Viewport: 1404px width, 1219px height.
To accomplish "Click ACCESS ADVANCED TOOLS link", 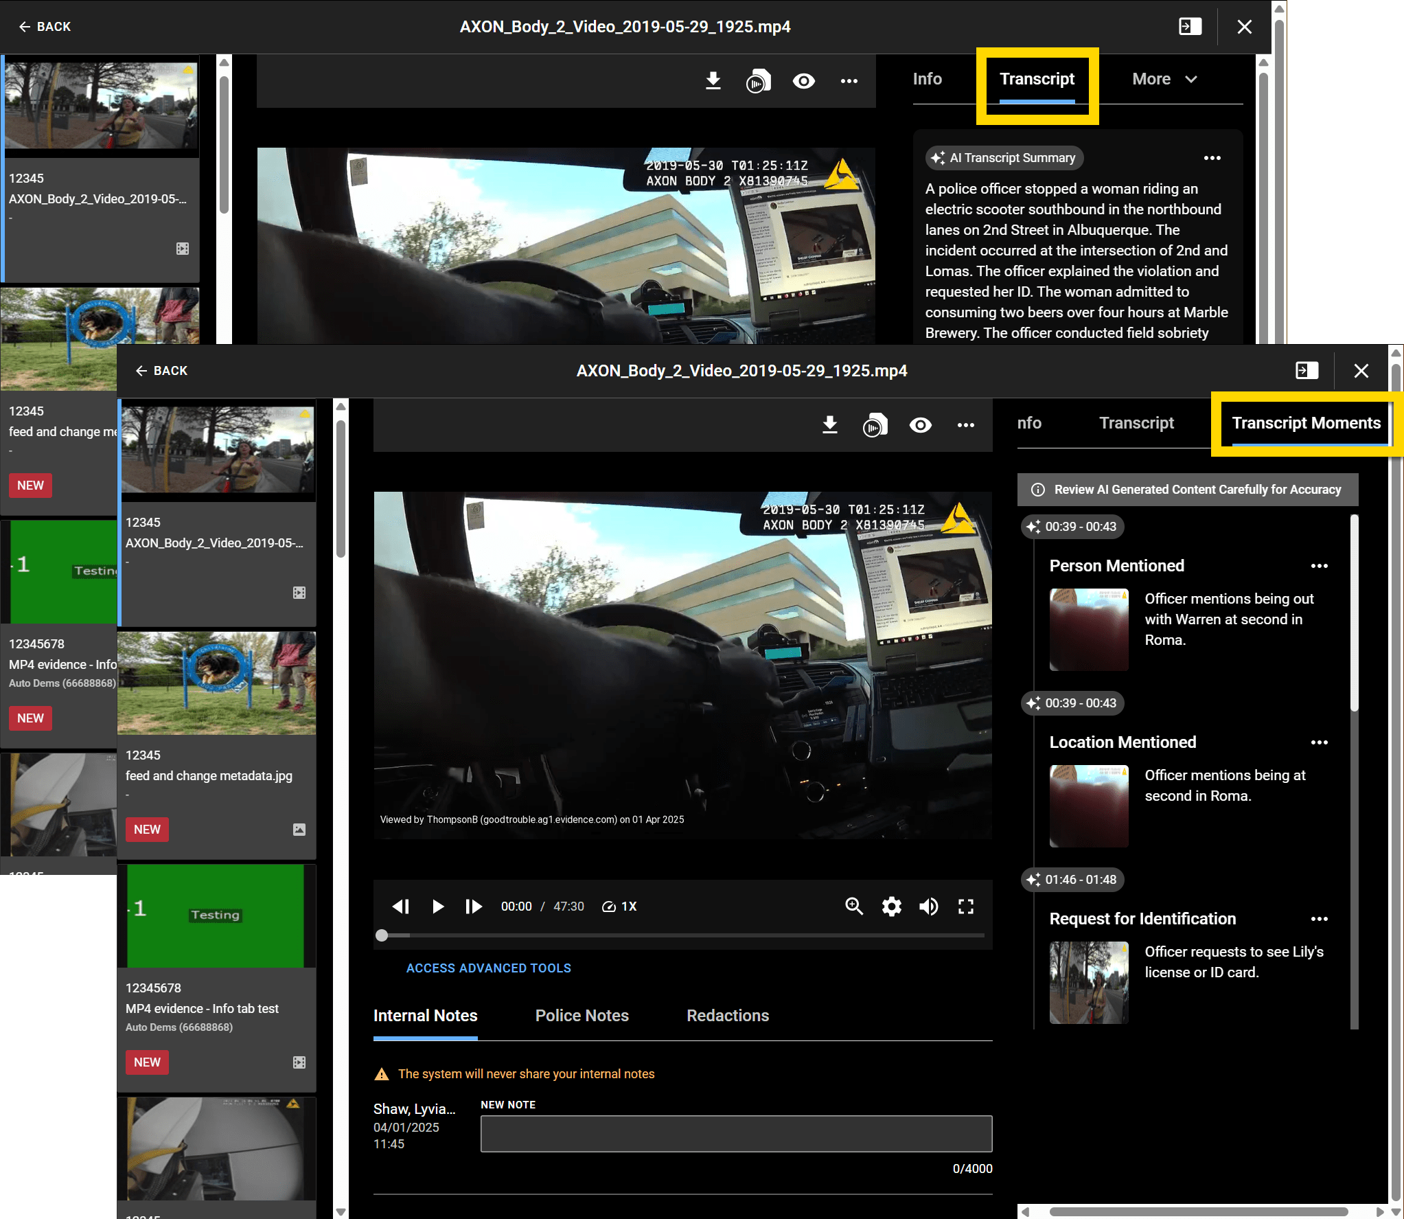I will pyautogui.click(x=488, y=968).
